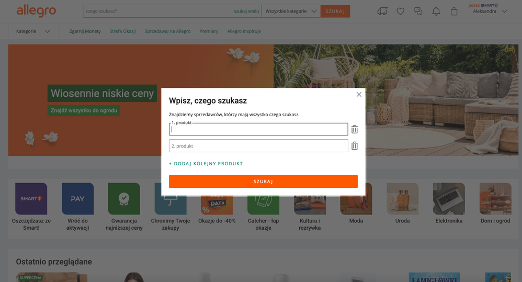Open the Łamigłówki recently viewed item
The width and height of the screenshot is (522, 282).
pyautogui.click(x=434, y=277)
